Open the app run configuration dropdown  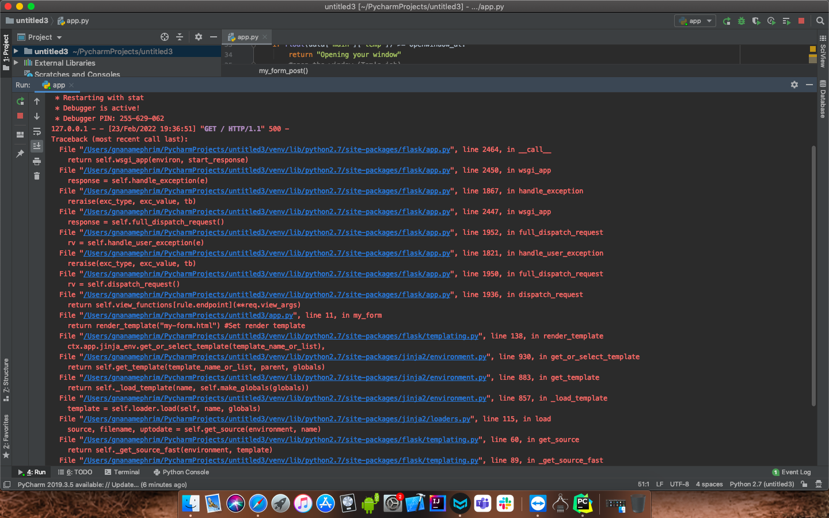click(x=695, y=21)
